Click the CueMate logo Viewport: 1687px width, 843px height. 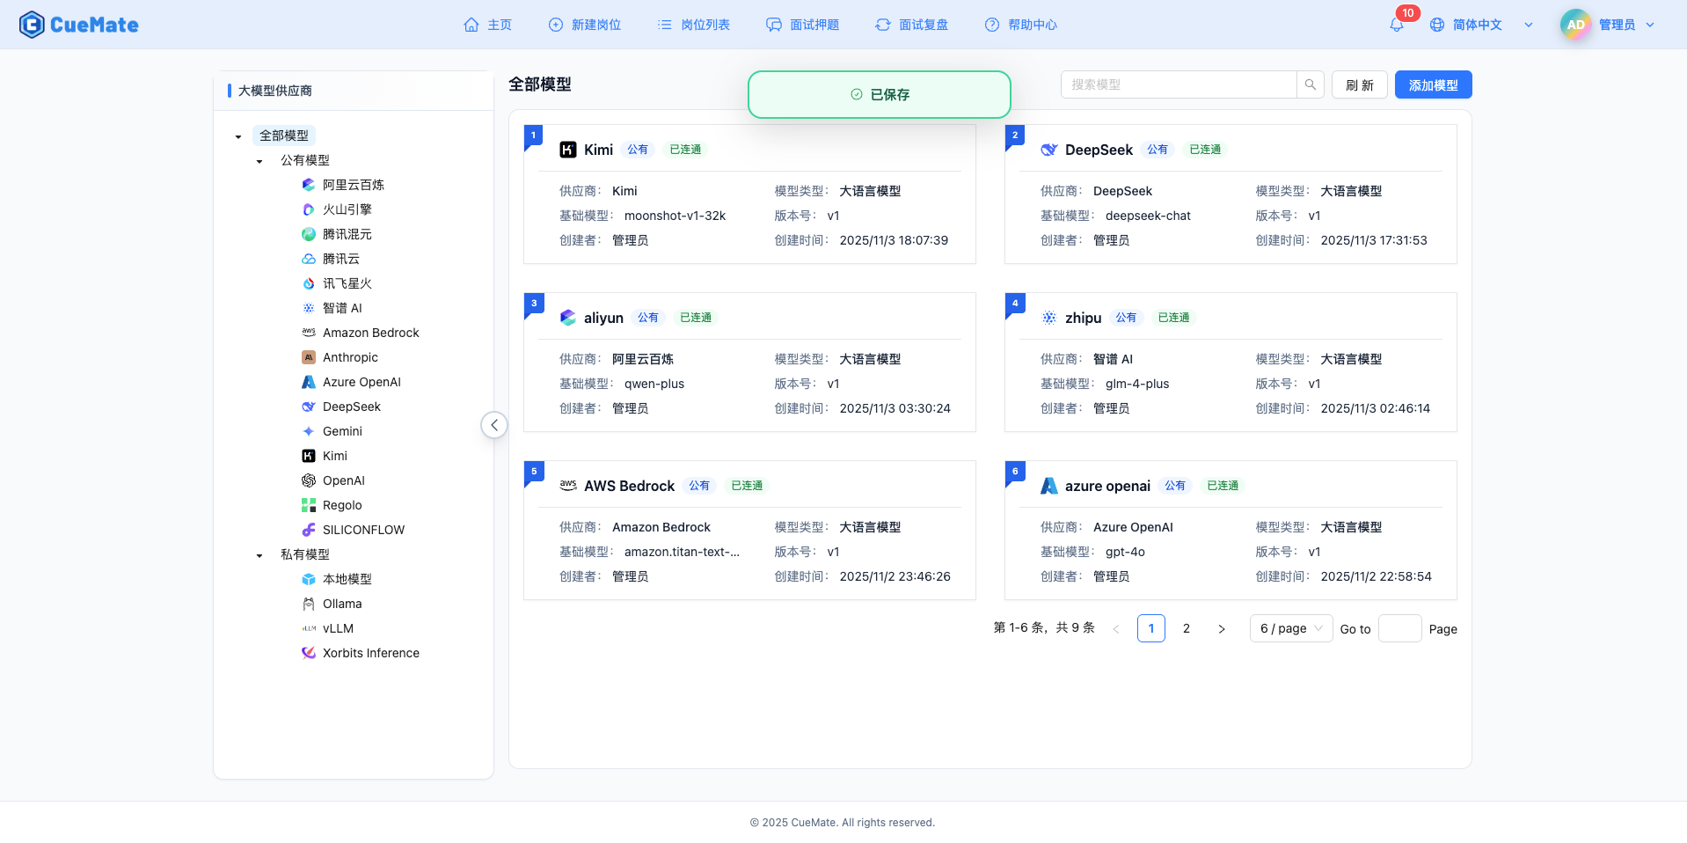(x=78, y=25)
